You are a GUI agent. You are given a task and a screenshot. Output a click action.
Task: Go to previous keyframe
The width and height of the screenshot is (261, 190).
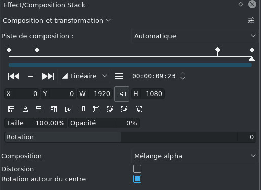pyautogui.click(x=14, y=76)
